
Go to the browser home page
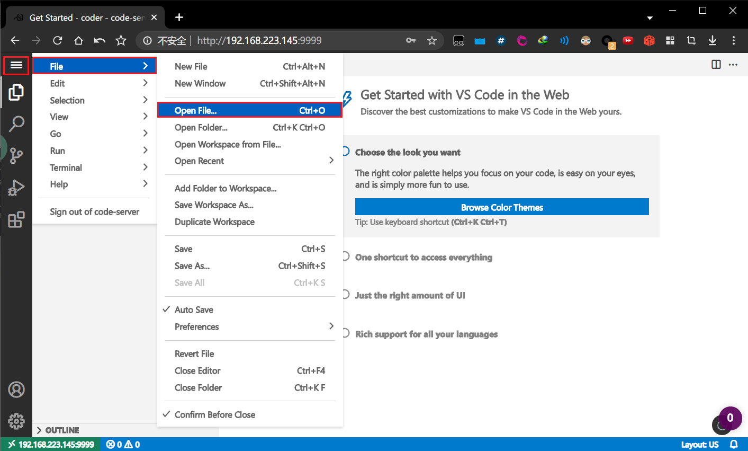pyautogui.click(x=78, y=40)
